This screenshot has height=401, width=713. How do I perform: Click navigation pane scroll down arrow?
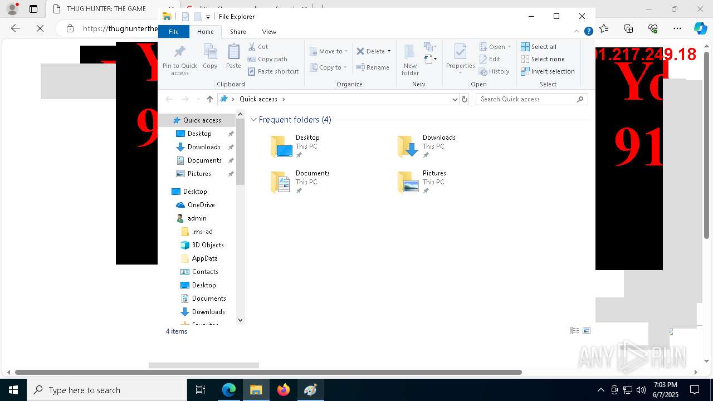click(x=240, y=320)
